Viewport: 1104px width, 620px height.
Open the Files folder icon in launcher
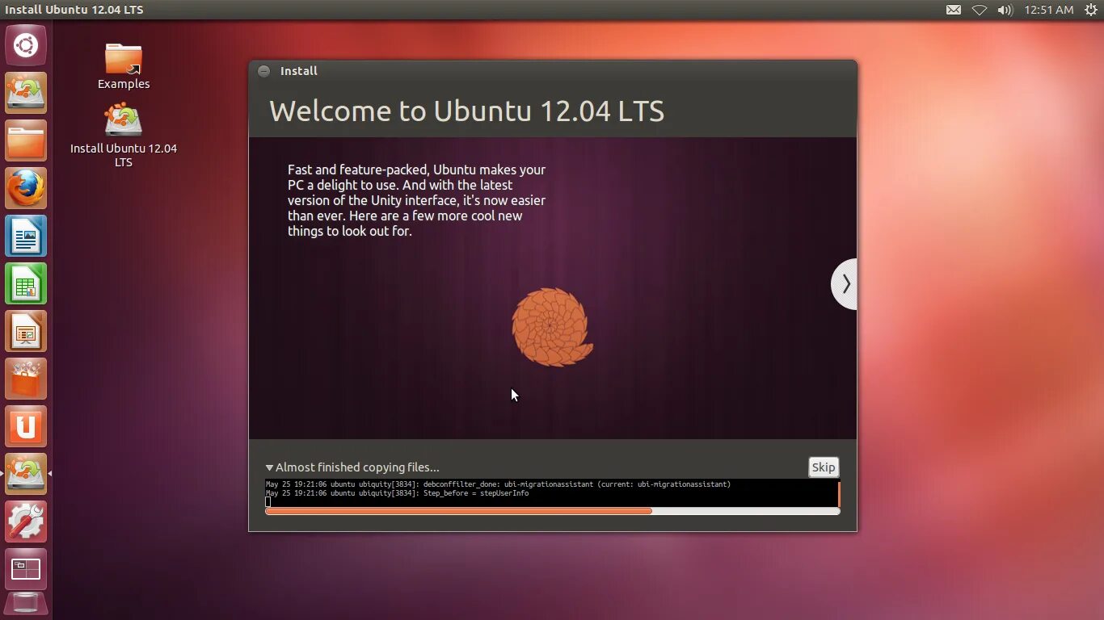[26, 140]
